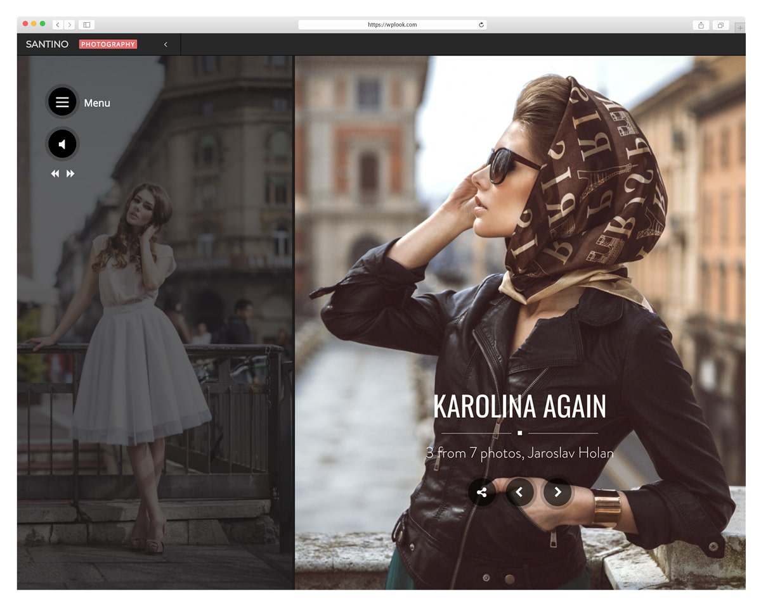Mute the background audio speaker button
Viewport: 761px width, 606px height.
coord(62,144)
